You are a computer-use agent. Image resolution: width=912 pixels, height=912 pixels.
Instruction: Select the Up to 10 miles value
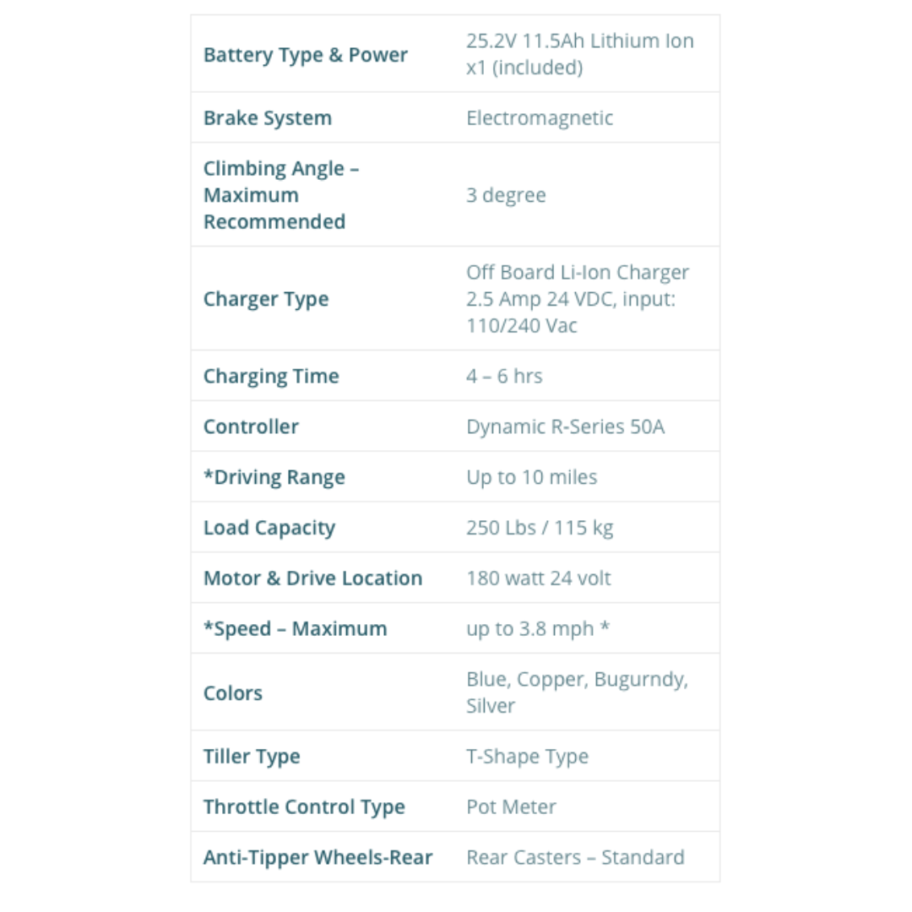coord(531,478)
